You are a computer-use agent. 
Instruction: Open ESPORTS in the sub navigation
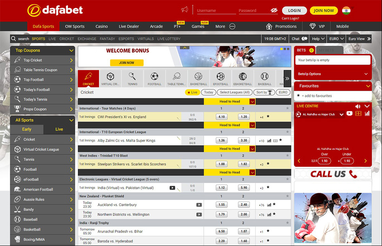pyautogui.click(x=126, y=39)
